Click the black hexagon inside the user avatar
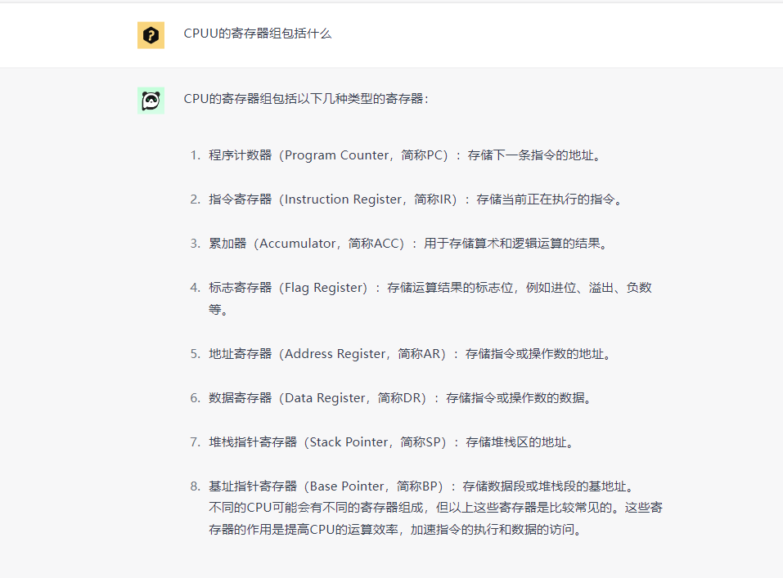Screen dimensions: 783x578 [x=151, y=35]
